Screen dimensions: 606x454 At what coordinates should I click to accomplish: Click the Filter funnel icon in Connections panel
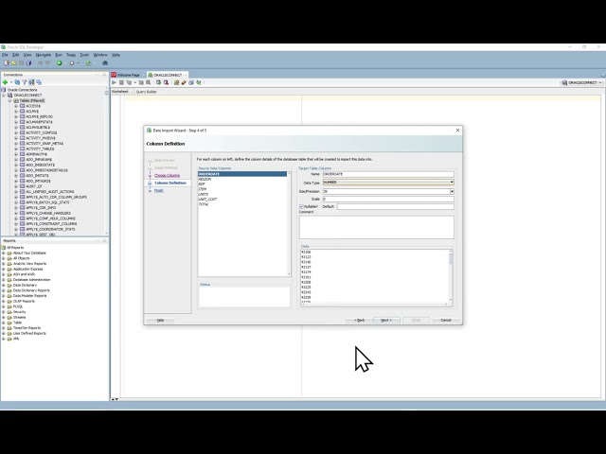[25, 82]
